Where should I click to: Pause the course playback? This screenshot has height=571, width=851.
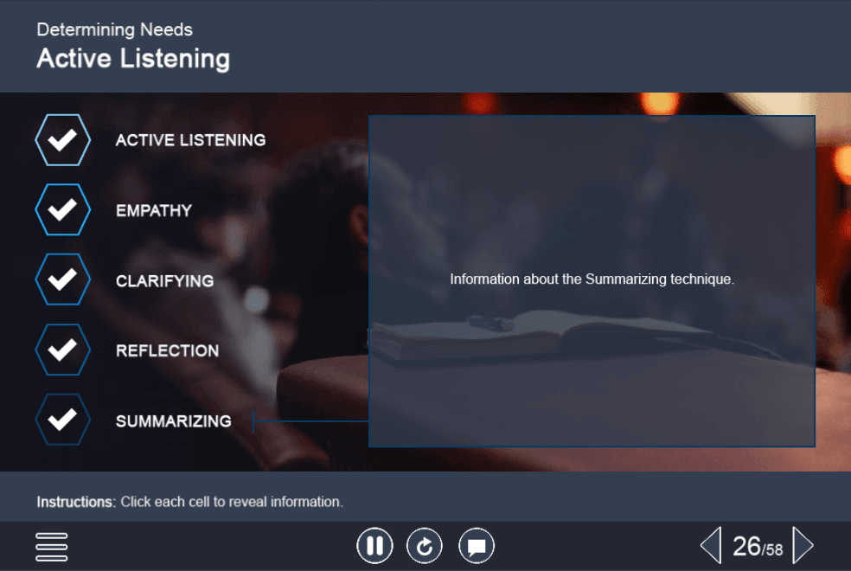(374, 546)
